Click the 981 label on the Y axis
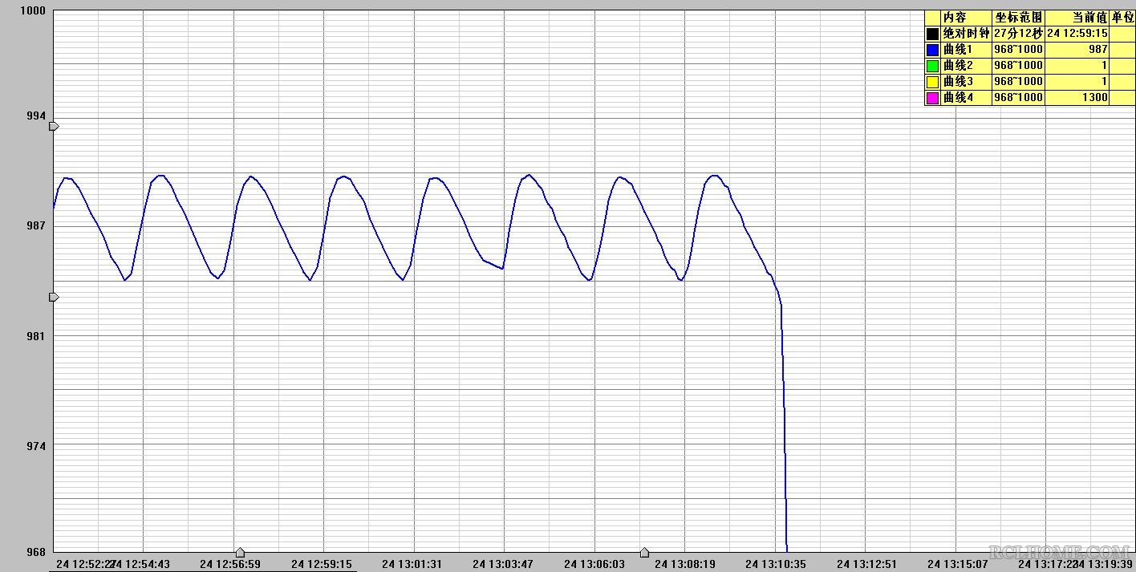Screen dimensions: 1136x572 pyautogui.click(x=34, y=336)
